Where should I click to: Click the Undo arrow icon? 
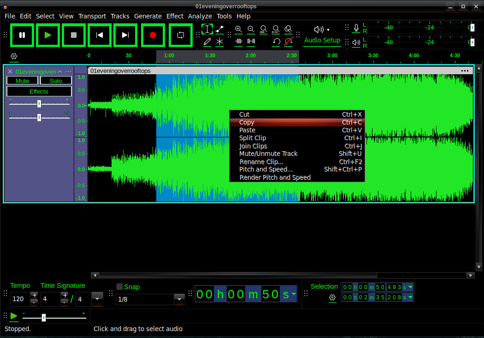(x=276, y=42)
